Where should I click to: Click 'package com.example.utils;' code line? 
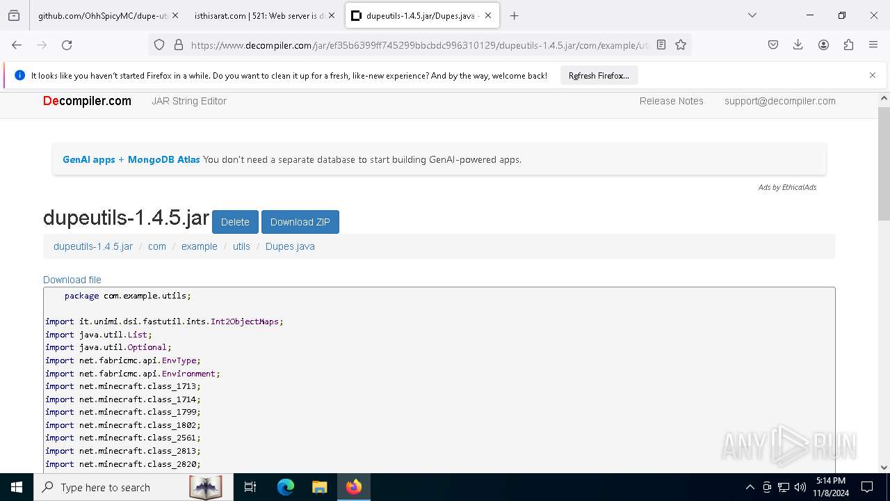[128, 296]
